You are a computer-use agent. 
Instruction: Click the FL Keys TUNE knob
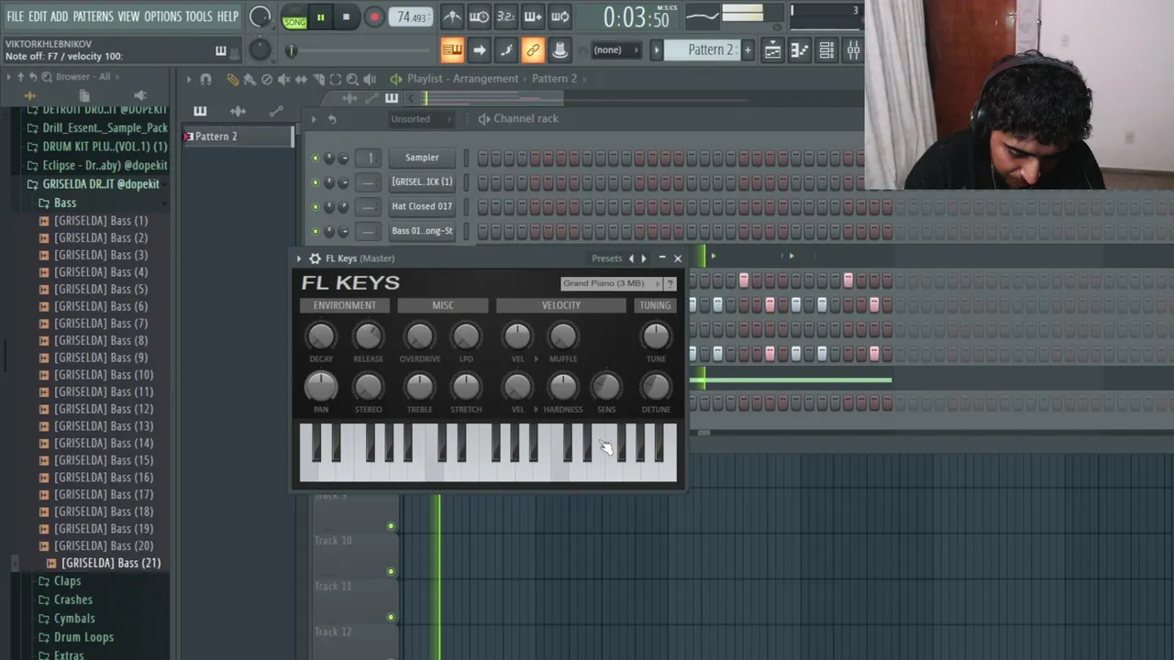coord(656,336)
